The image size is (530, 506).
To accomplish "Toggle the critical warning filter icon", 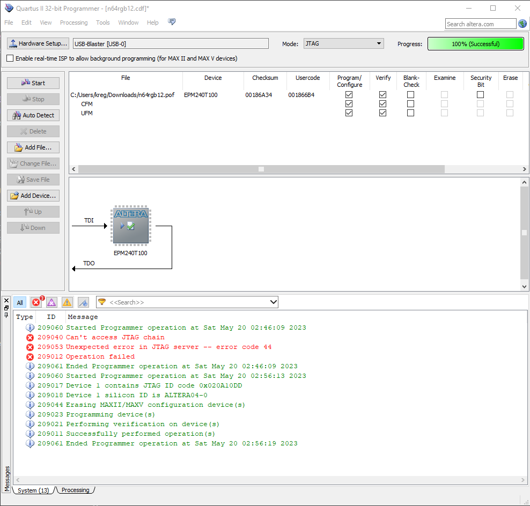I will pos(51,302).
